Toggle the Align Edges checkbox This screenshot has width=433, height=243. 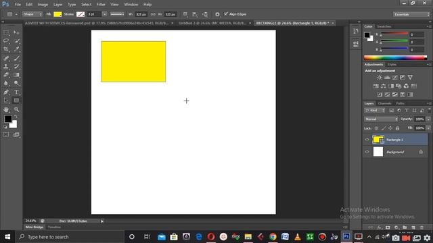tap(226, 13)
